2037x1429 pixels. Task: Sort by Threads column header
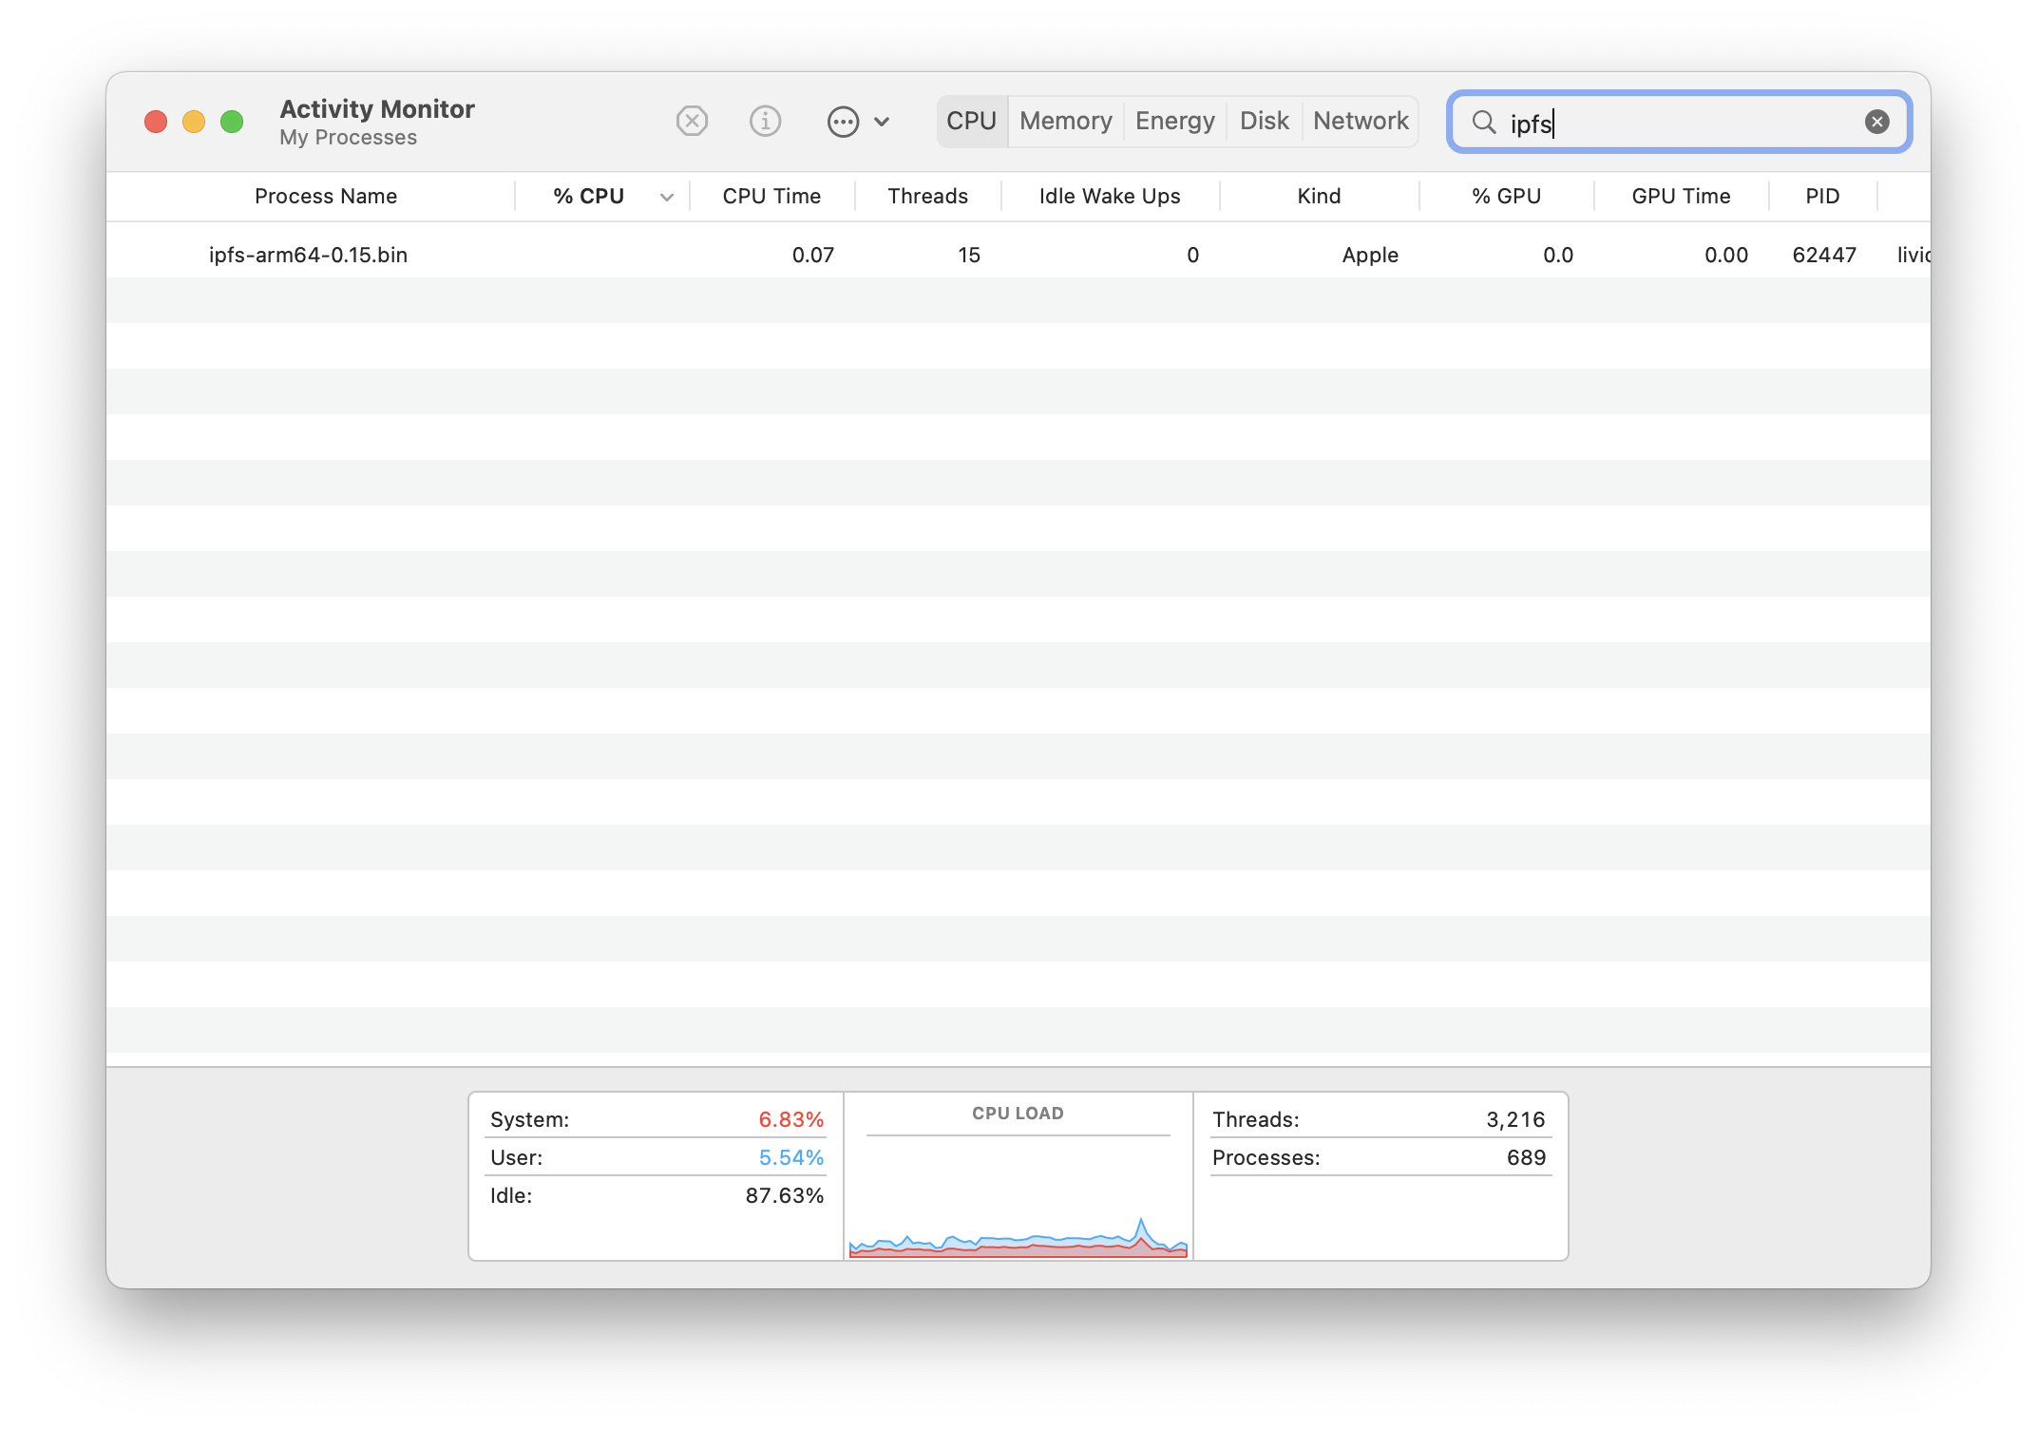[x=927, y=197]
